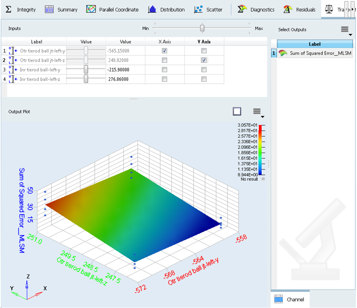
Task: Open the Residuals tab
Action: click(299, 9)
